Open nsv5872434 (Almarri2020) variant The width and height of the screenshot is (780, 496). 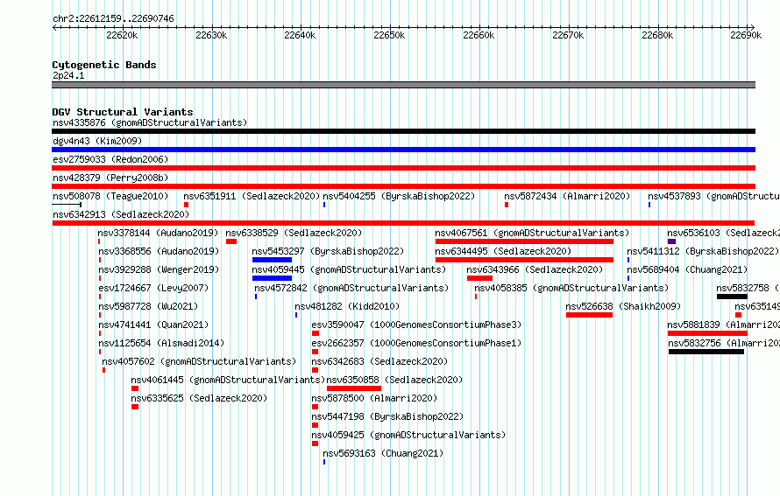click(x=567, y=196)
